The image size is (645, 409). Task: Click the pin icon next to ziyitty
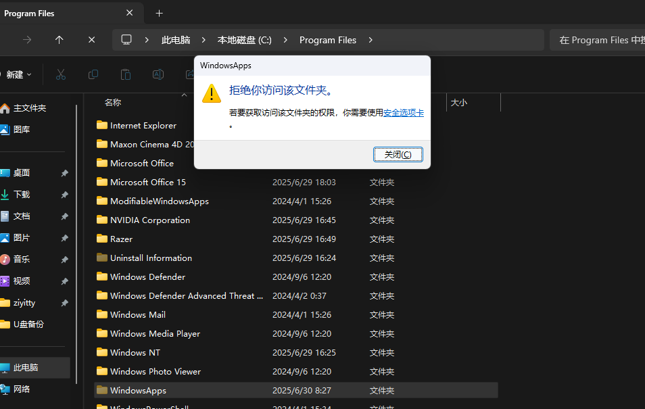point(65,303)
